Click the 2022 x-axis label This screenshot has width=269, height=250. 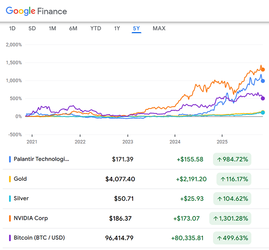tap(80, 142)
